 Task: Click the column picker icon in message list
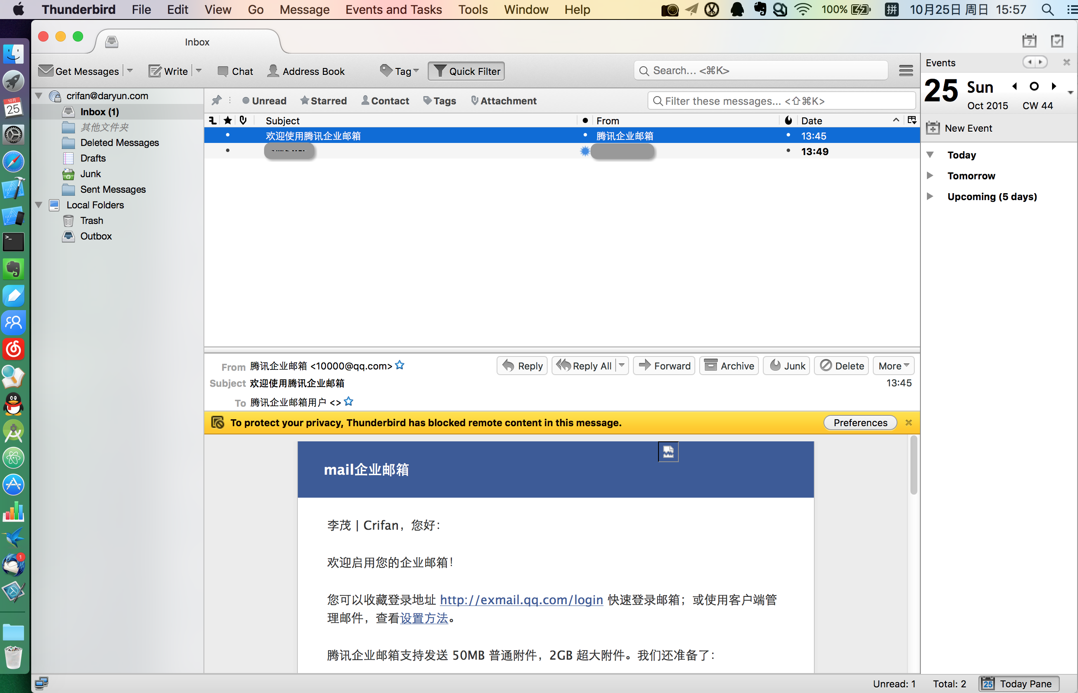click(912, 120)
